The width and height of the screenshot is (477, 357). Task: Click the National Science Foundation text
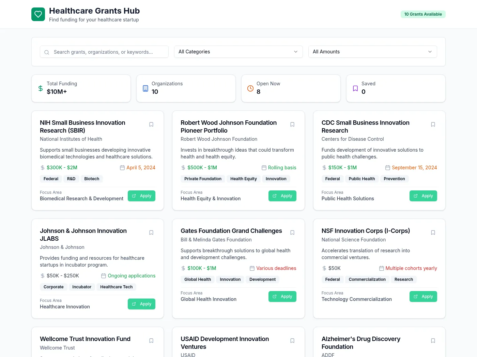click(354, 240)
